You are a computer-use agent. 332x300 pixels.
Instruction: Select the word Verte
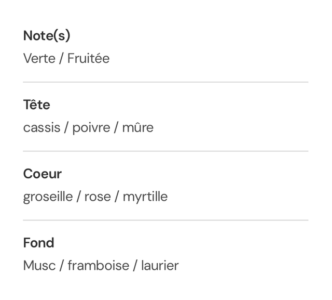tap(39, 58)
